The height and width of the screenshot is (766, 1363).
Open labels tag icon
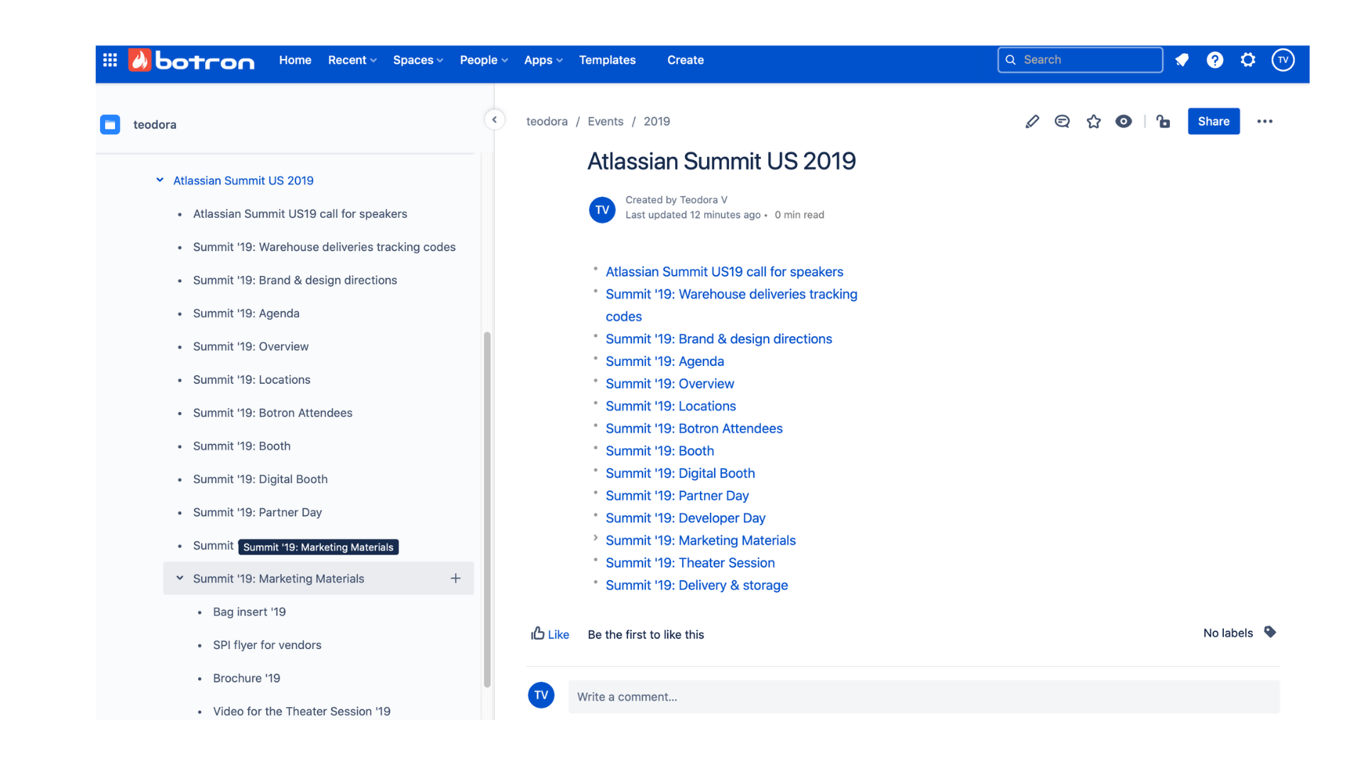(x=1270, y=632)
